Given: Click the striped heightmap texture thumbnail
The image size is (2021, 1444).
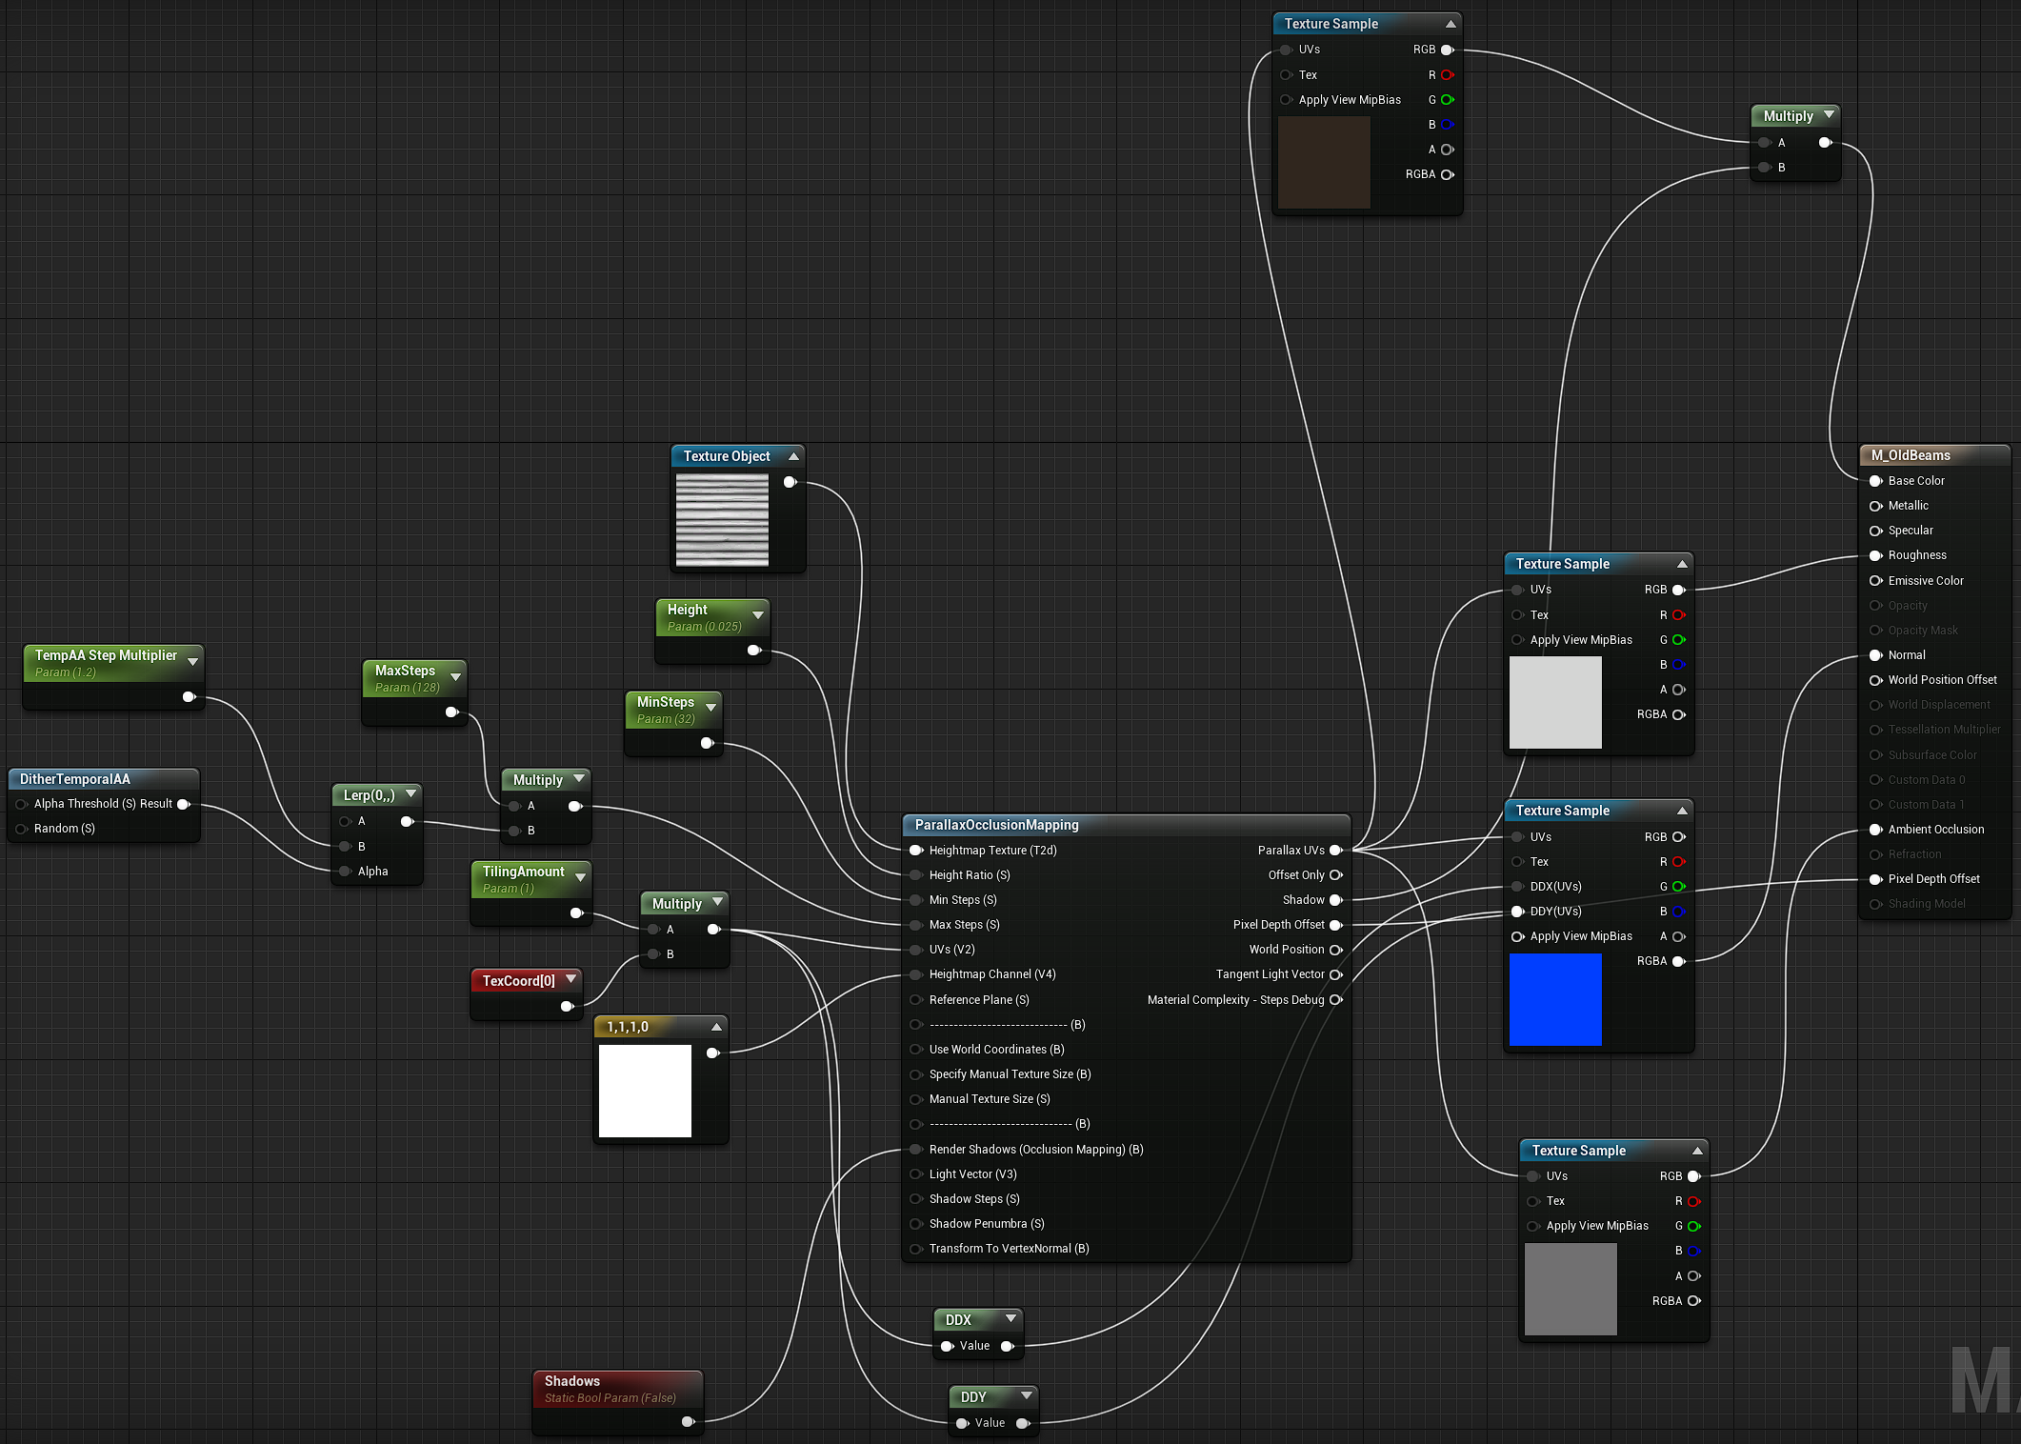Looking at the screenshot, I should pos(722,520).
